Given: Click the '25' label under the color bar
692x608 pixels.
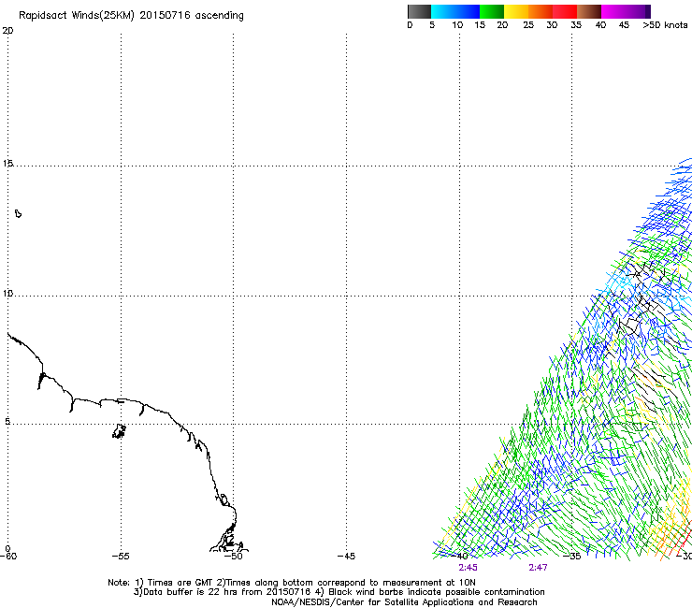Looking at the screenshot, I should pyautogui.click(x=528, y=25).
